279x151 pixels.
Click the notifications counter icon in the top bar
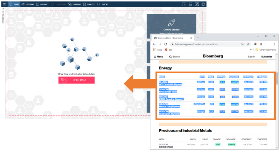184,4
